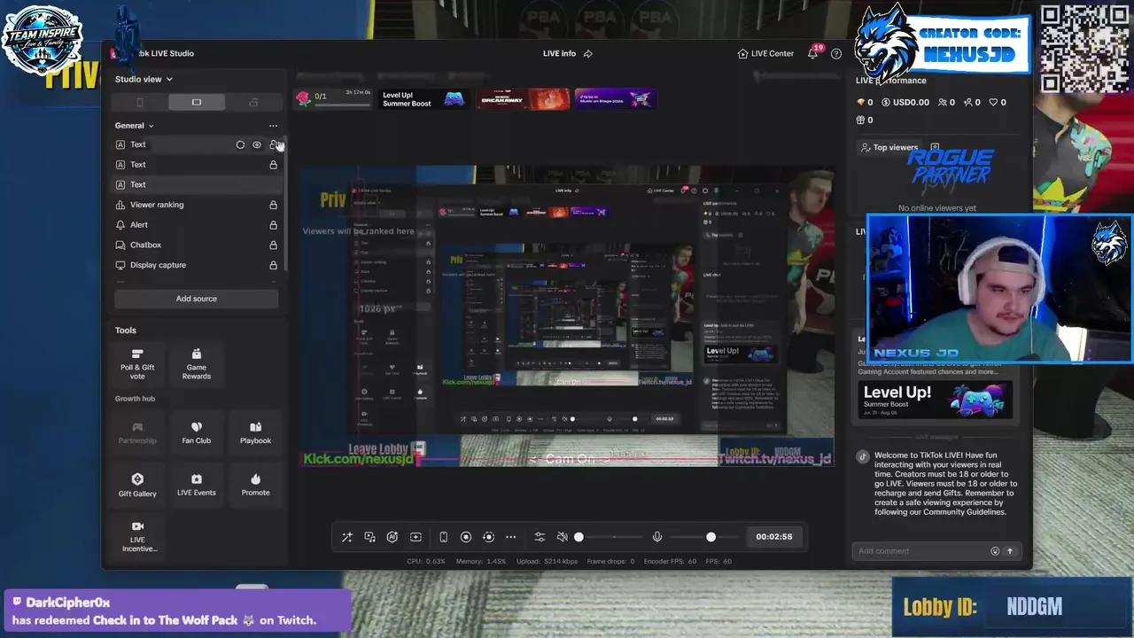The image size is (1134, 638).
Task: Click the USD0.00 earnings stat
Action: click(x=905, y=102)
